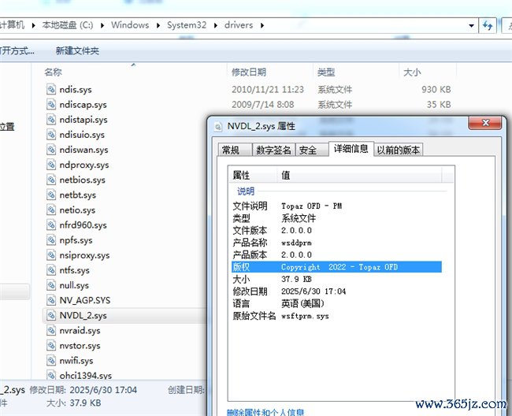Select the 产品名称 wsddprm row

click(x=336, y=243)
